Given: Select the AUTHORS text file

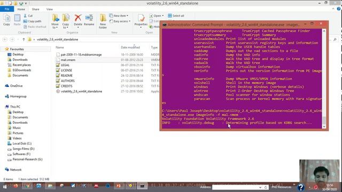Looking at the screenshot, I should pos(65,81).
